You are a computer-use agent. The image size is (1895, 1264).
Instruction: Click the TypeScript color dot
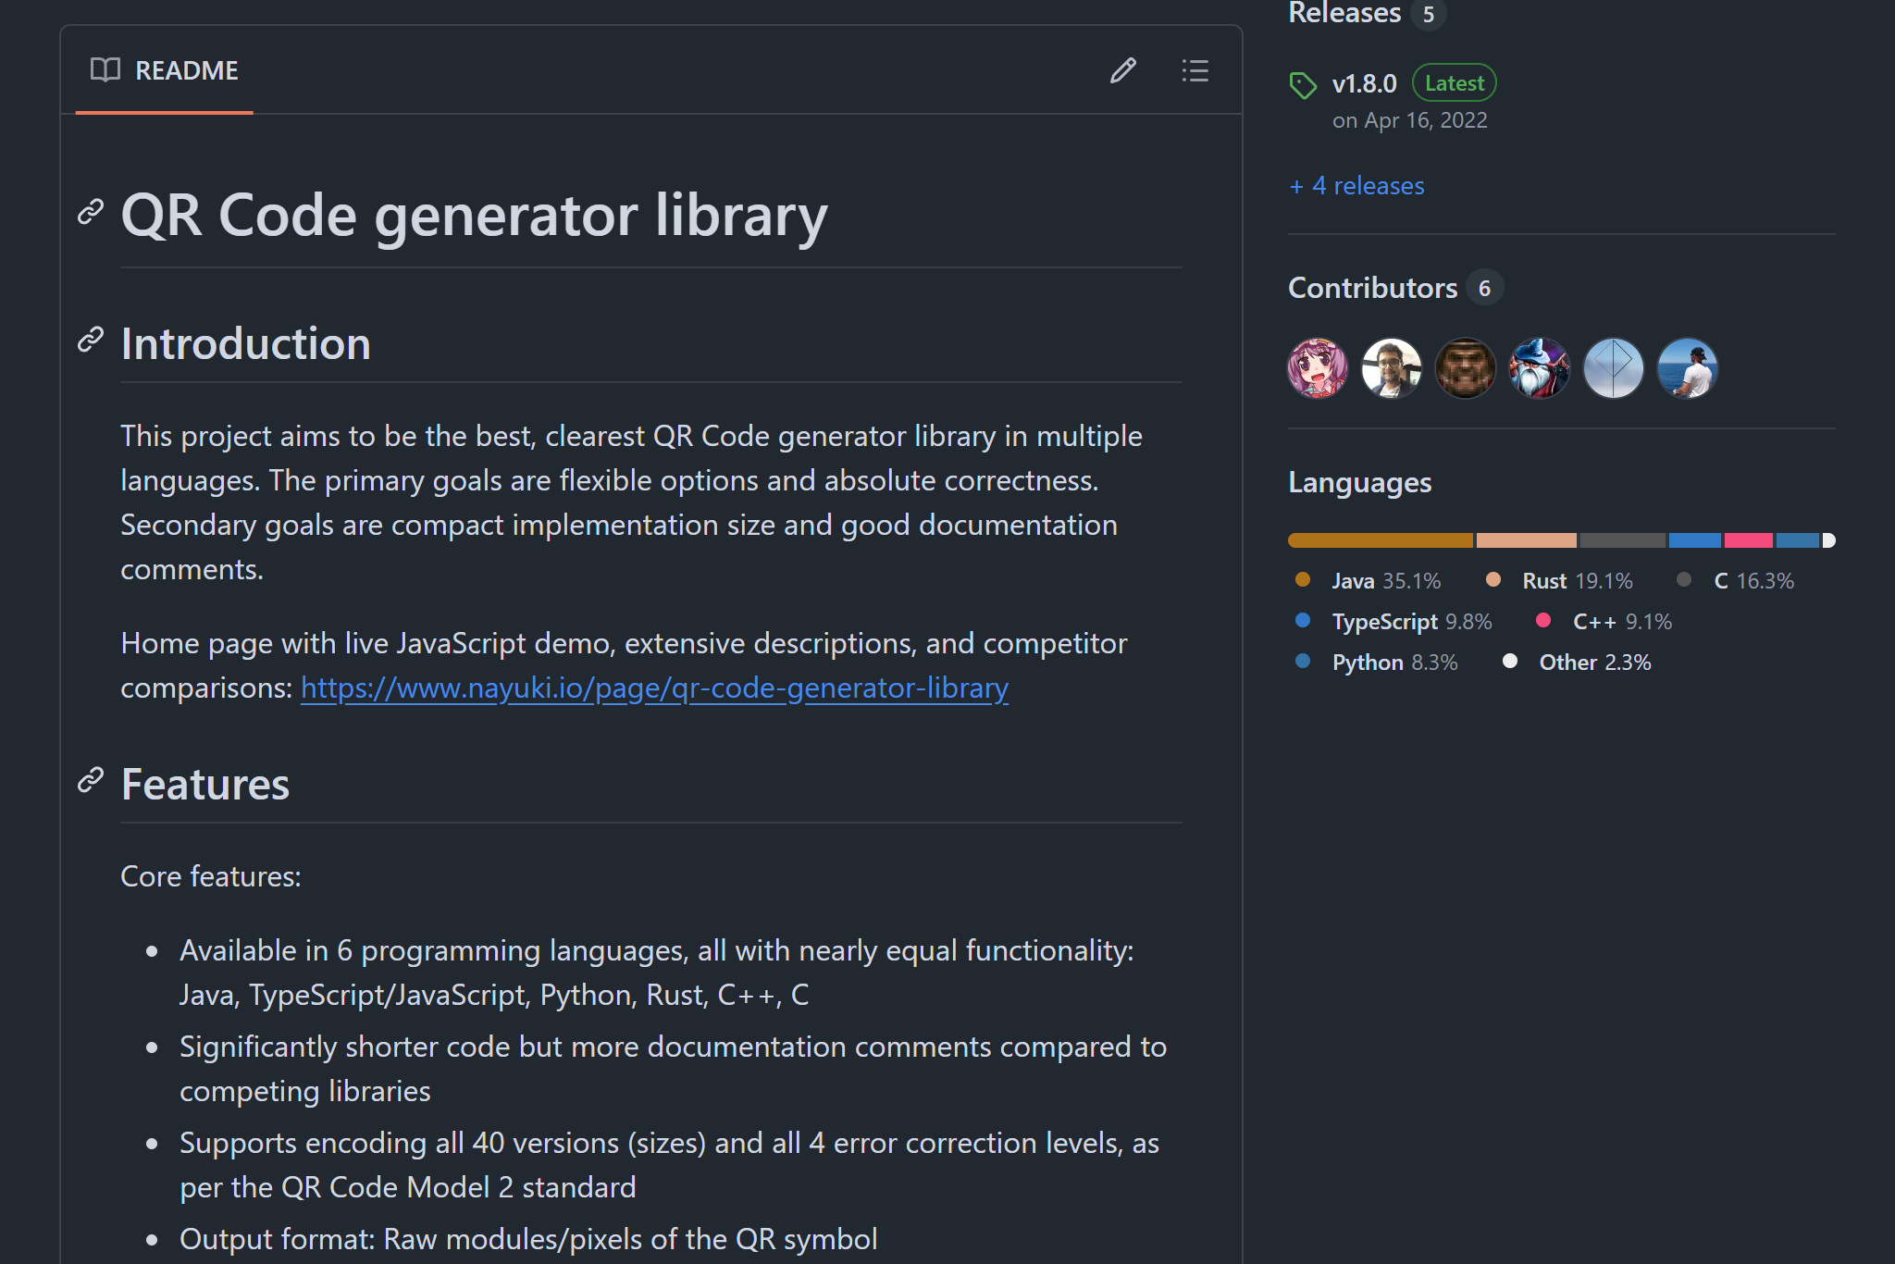tap(1304, 621)
